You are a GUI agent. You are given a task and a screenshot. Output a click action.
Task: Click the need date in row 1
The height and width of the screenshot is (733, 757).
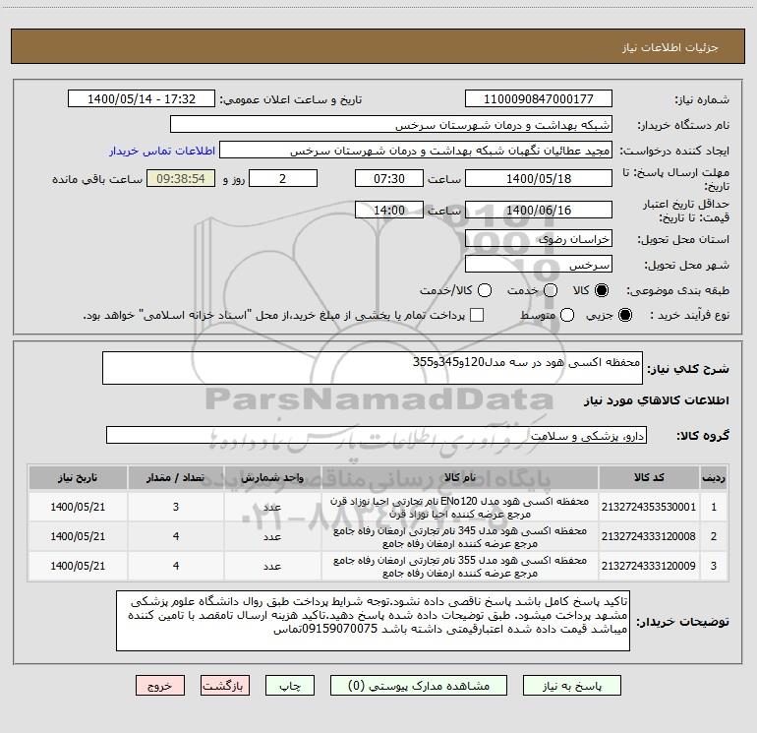(x=78, y=507)
